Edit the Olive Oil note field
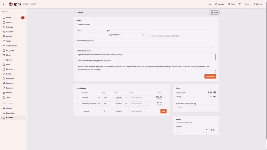Screen dimensions: 267x150 (x=140, y=104)
